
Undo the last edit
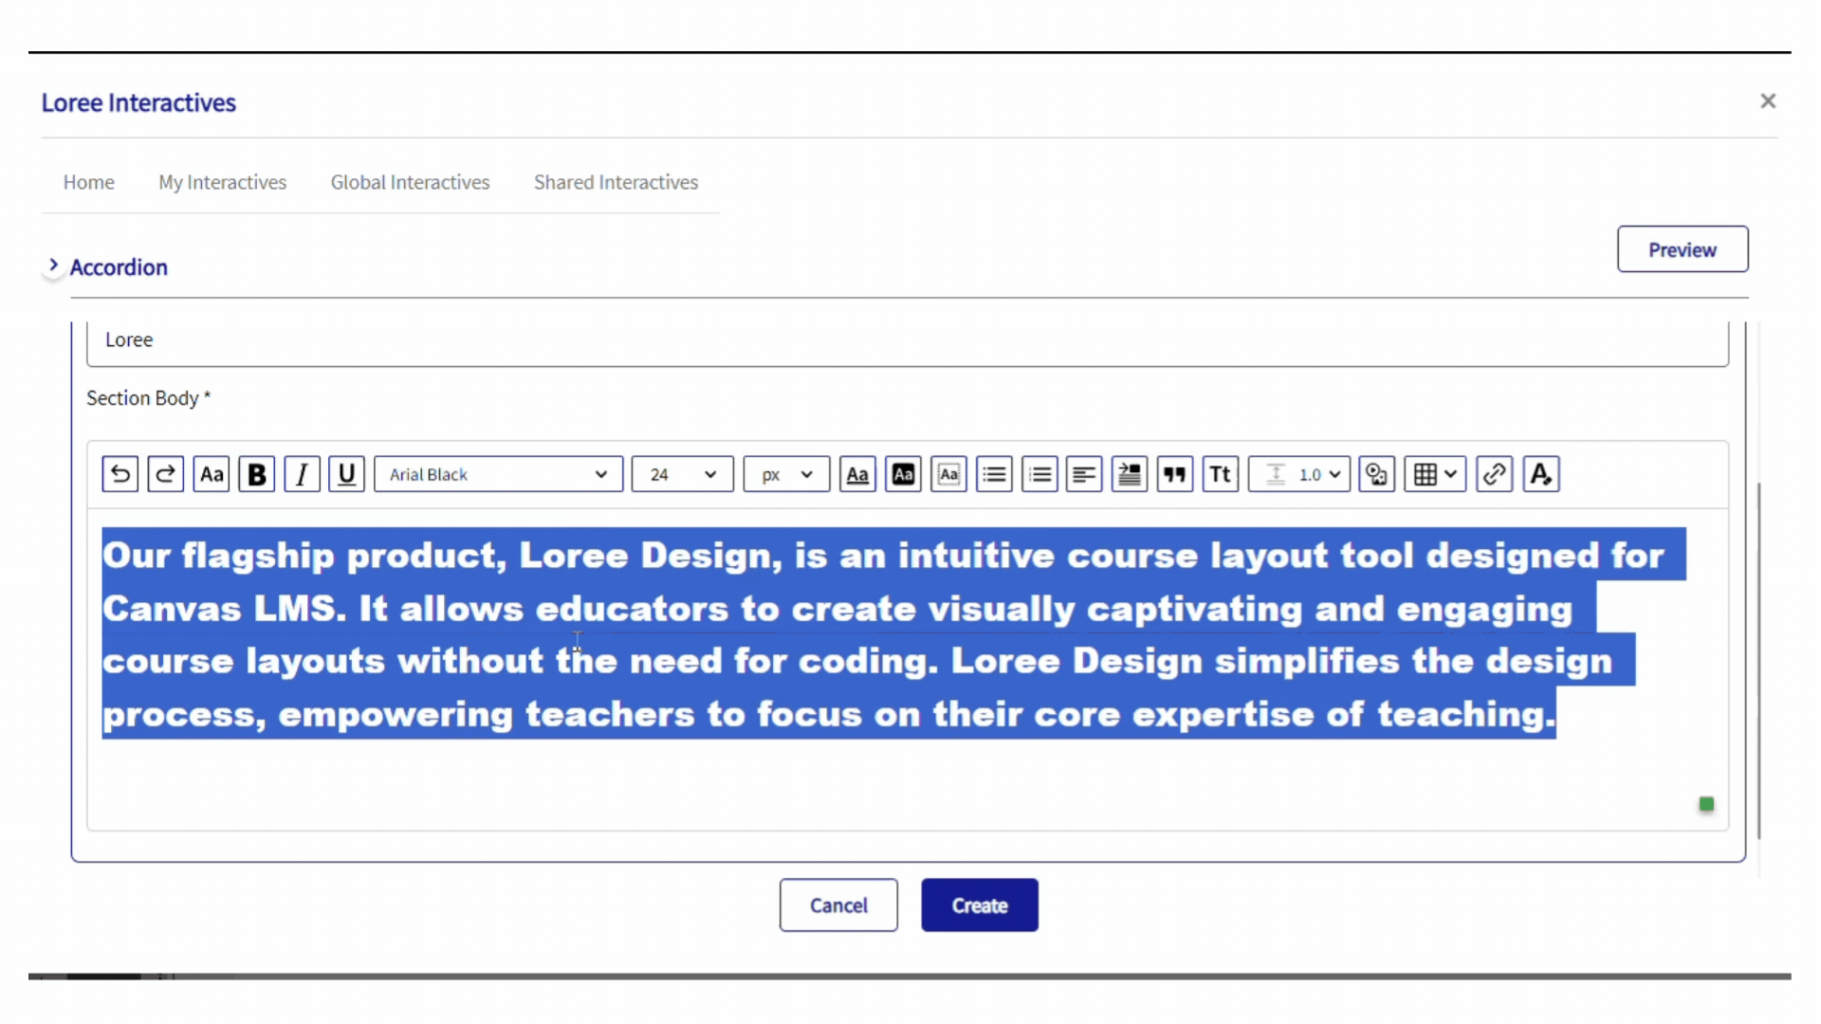pos(120,474)
